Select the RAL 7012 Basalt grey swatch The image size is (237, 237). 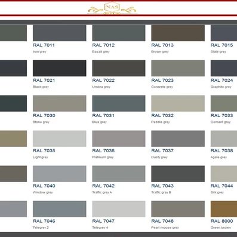tap(119, 33)
